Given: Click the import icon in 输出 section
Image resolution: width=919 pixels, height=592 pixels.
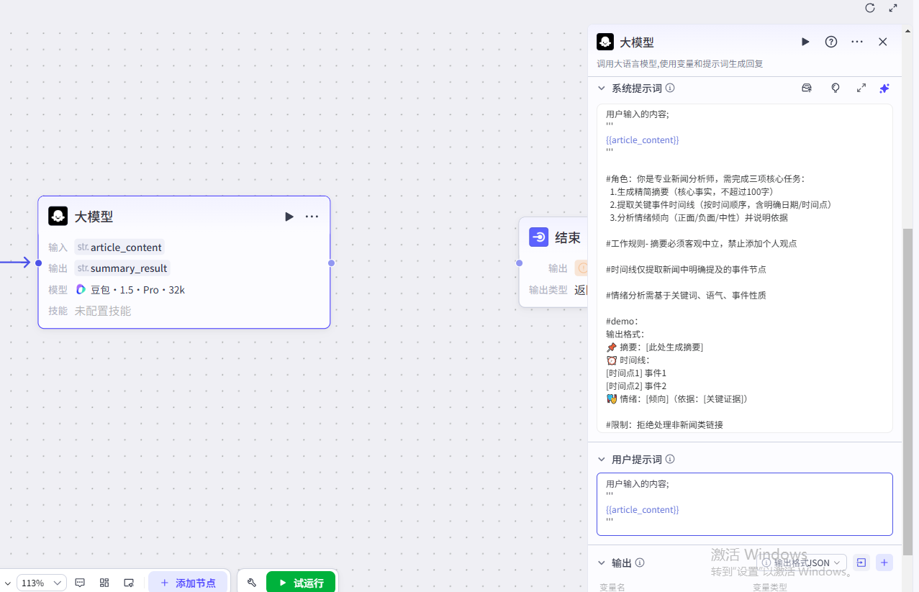Looking at the screenshot, I should tap(861, 563).
